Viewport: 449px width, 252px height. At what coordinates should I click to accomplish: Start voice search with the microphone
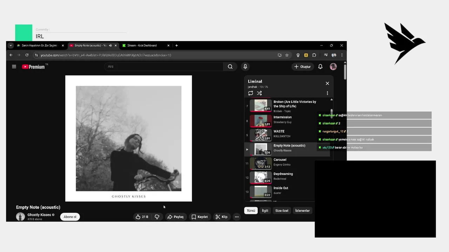tap(245, 66)
